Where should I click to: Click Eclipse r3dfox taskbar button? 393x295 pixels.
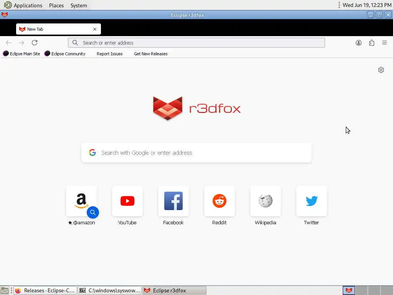175,290
